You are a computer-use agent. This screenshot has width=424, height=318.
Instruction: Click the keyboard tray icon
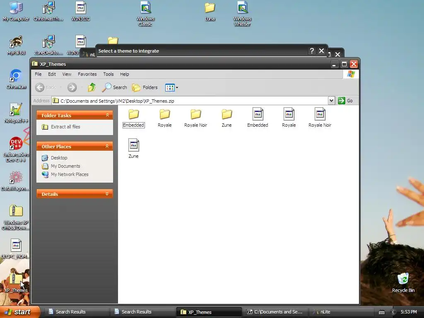point(381,312)
